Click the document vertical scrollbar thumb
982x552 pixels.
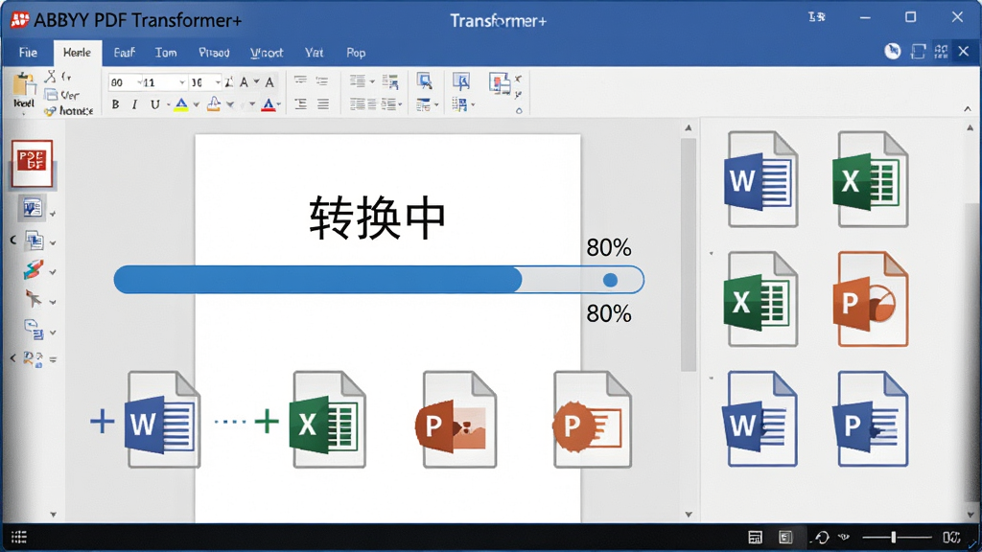pyautogui.click(x=689, y=255)
